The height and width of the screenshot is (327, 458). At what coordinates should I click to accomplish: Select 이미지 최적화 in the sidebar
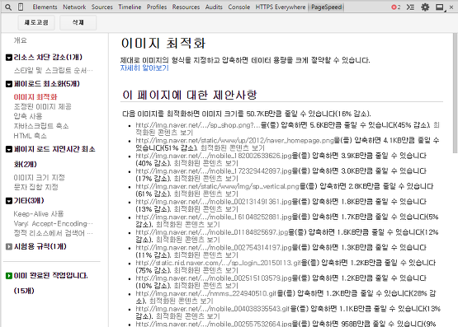pos(35,96)
